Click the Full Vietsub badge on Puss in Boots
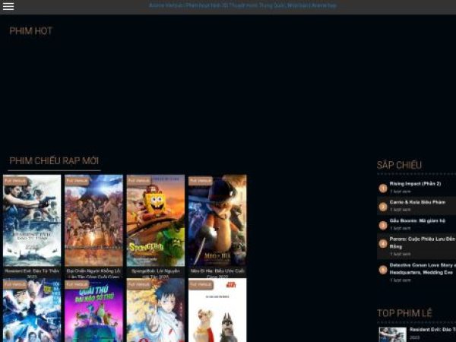The image size is (456, 342). coord(201,181)
